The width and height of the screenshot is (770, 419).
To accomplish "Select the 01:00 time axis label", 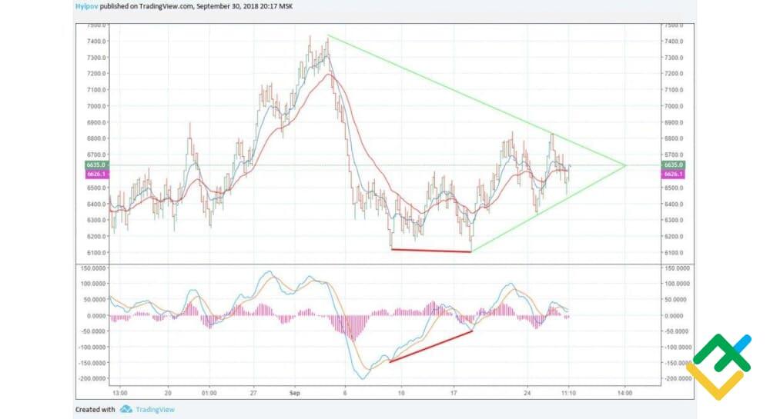I will click(x=209, y=391).
